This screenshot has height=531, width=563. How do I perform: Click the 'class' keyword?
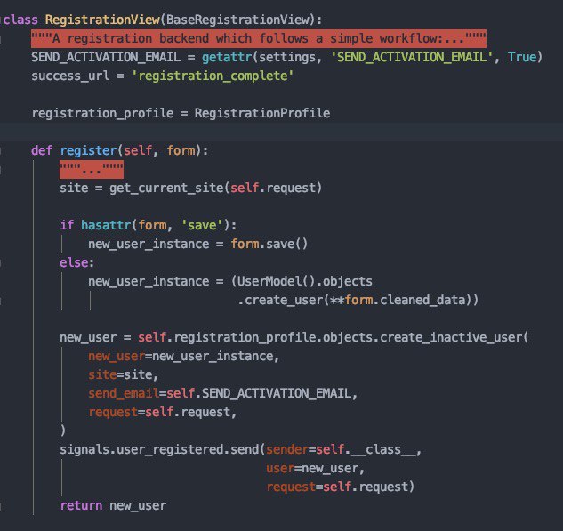coord(20,20)
